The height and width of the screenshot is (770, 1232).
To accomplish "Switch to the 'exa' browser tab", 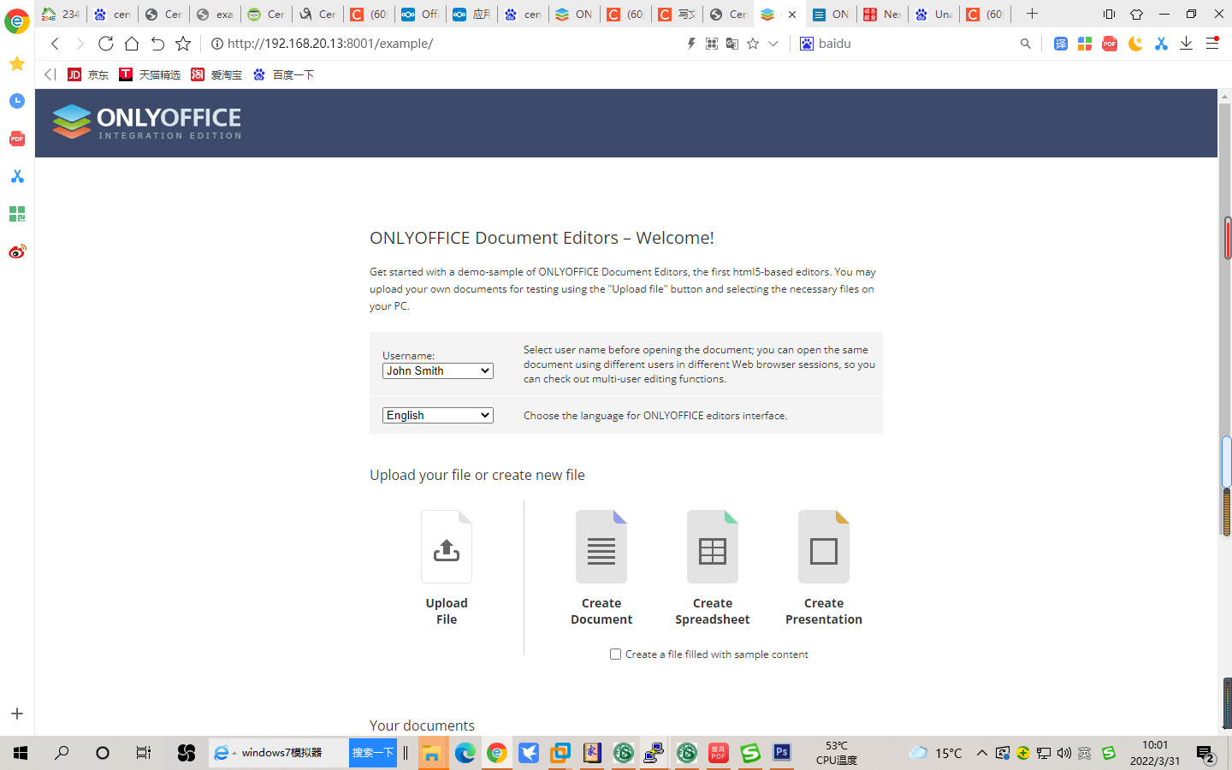I will (x=215, y=14).
